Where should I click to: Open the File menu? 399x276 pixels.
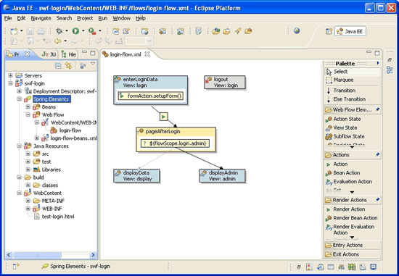click(x=8, y=18)
